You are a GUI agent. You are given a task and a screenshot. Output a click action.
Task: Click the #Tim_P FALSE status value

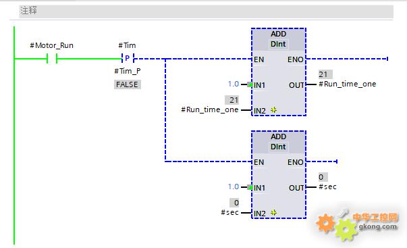coord(127,84)
